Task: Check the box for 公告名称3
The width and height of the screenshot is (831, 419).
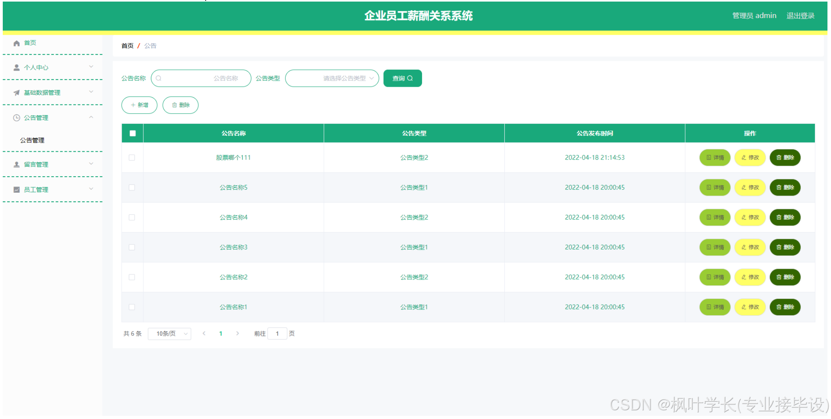Action: pos(132,248)
